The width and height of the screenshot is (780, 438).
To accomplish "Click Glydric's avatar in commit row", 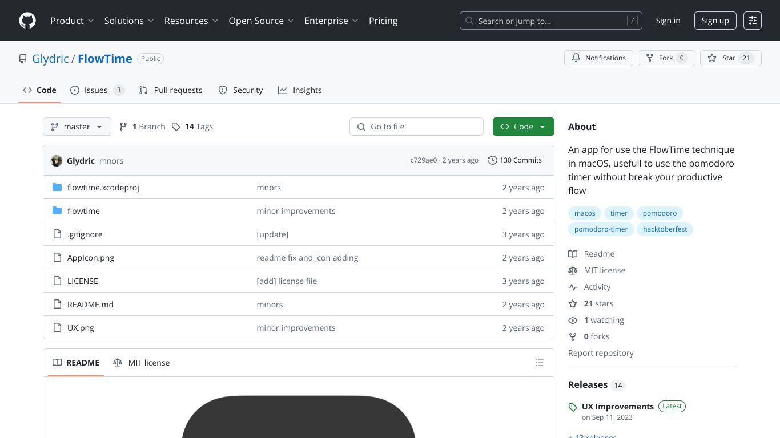I will click(57, 161).
